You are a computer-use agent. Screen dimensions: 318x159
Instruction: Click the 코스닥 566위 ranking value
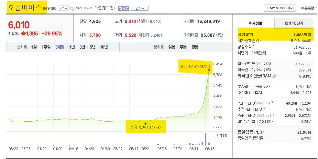[301, 41]
